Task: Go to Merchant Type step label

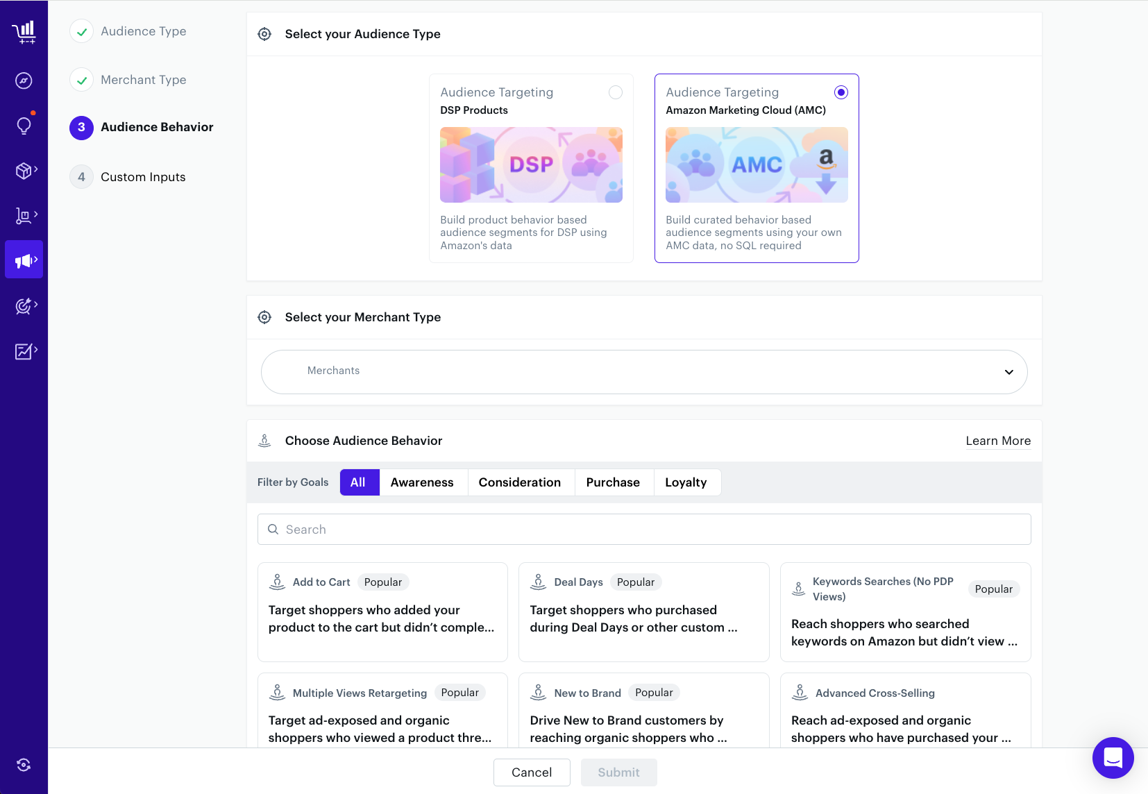Action: pos(144,80)
